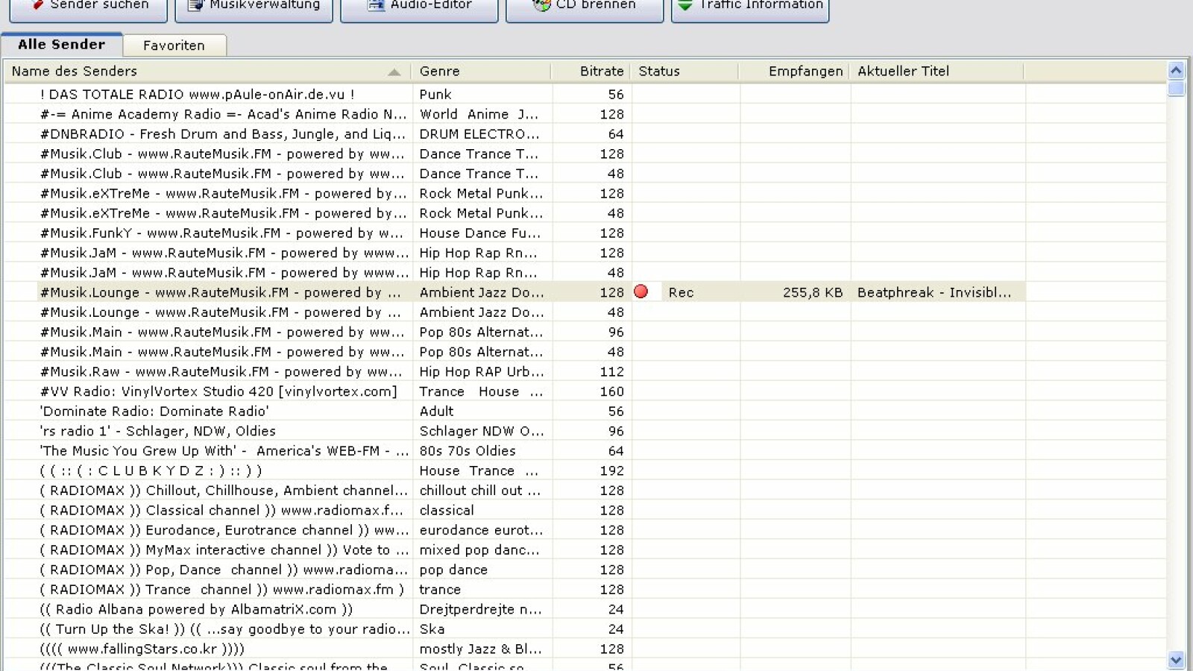Switch to the Favoriten tab
The width and height of the screenshot is (1193, 671).
pyautogui.click(x=174, y=45)
